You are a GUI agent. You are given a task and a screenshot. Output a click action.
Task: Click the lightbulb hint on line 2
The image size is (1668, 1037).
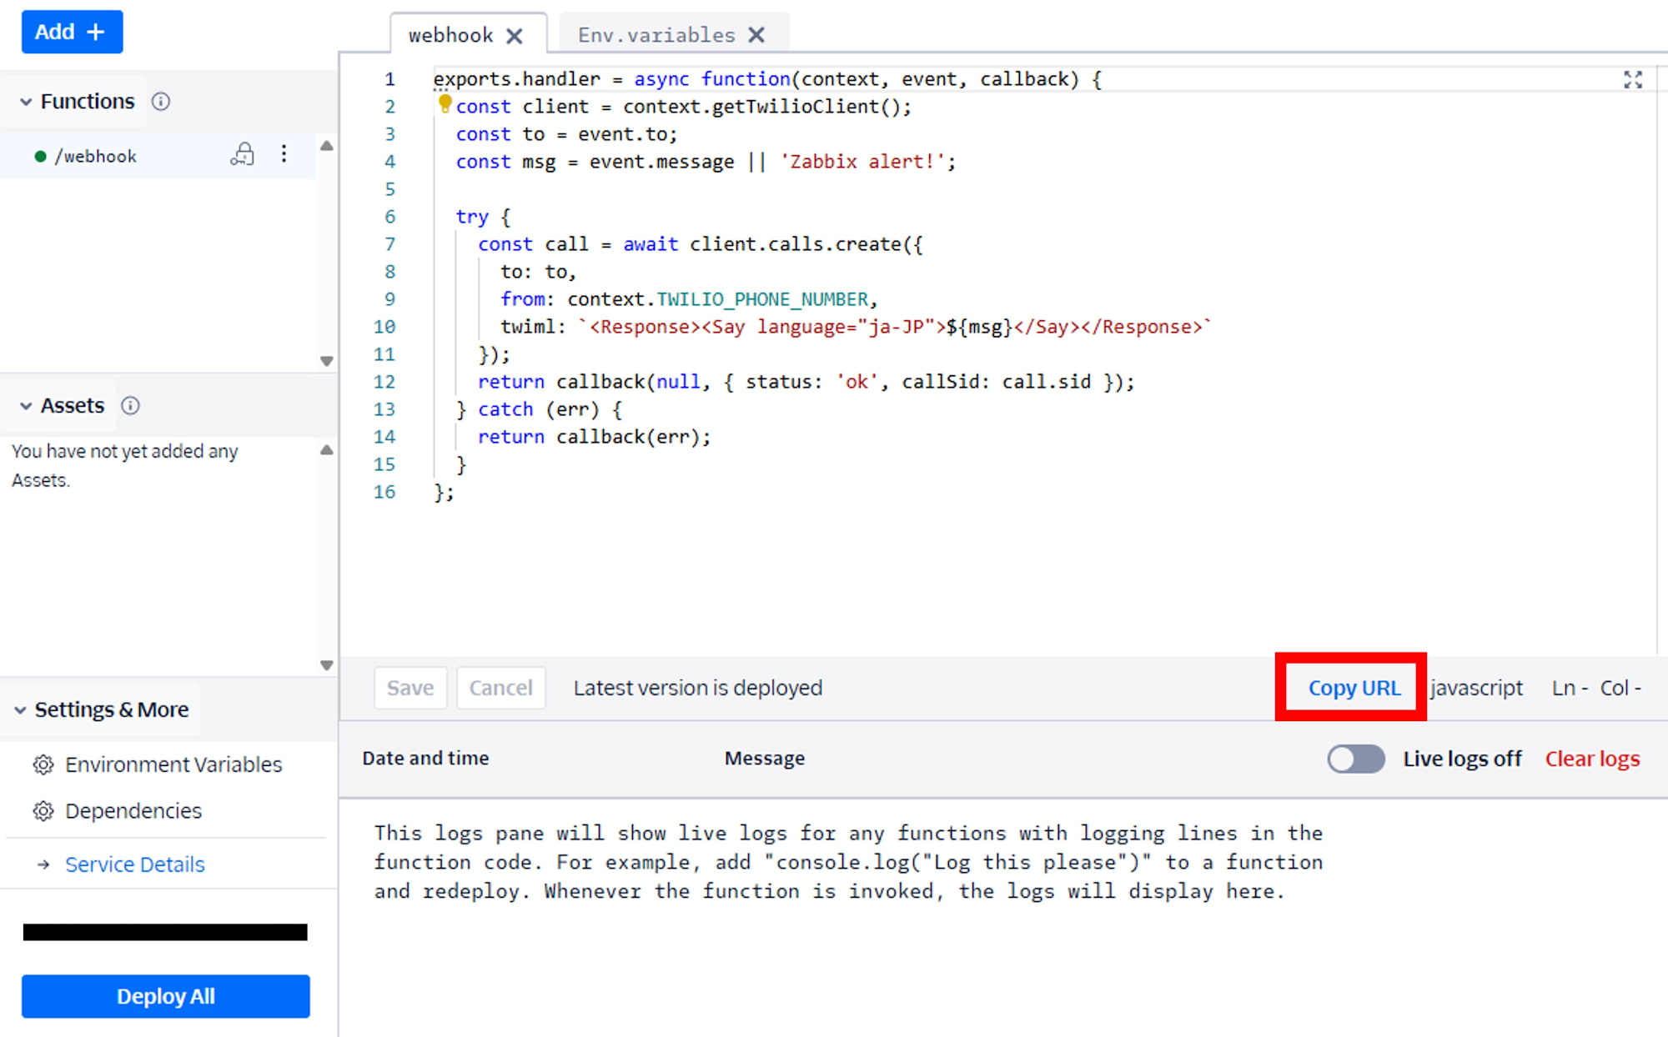[x=445, y=103]
